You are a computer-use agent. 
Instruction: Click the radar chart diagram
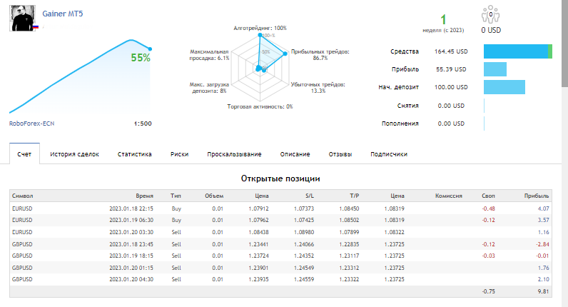pos(260,68)
